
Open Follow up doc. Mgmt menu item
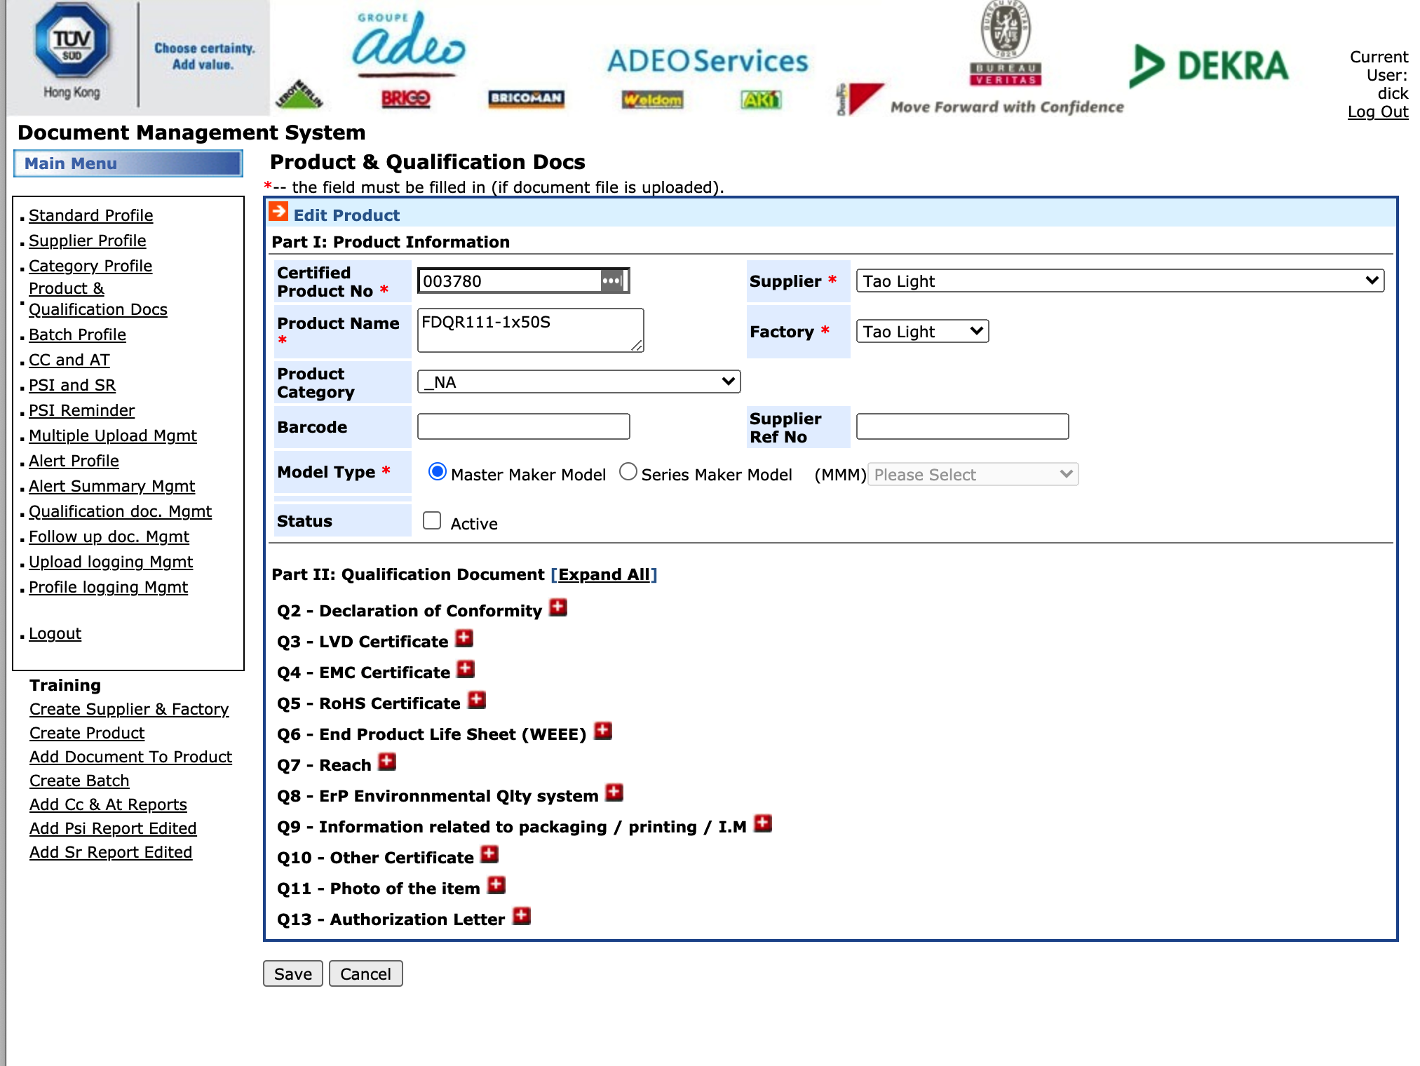coord(109,537)
